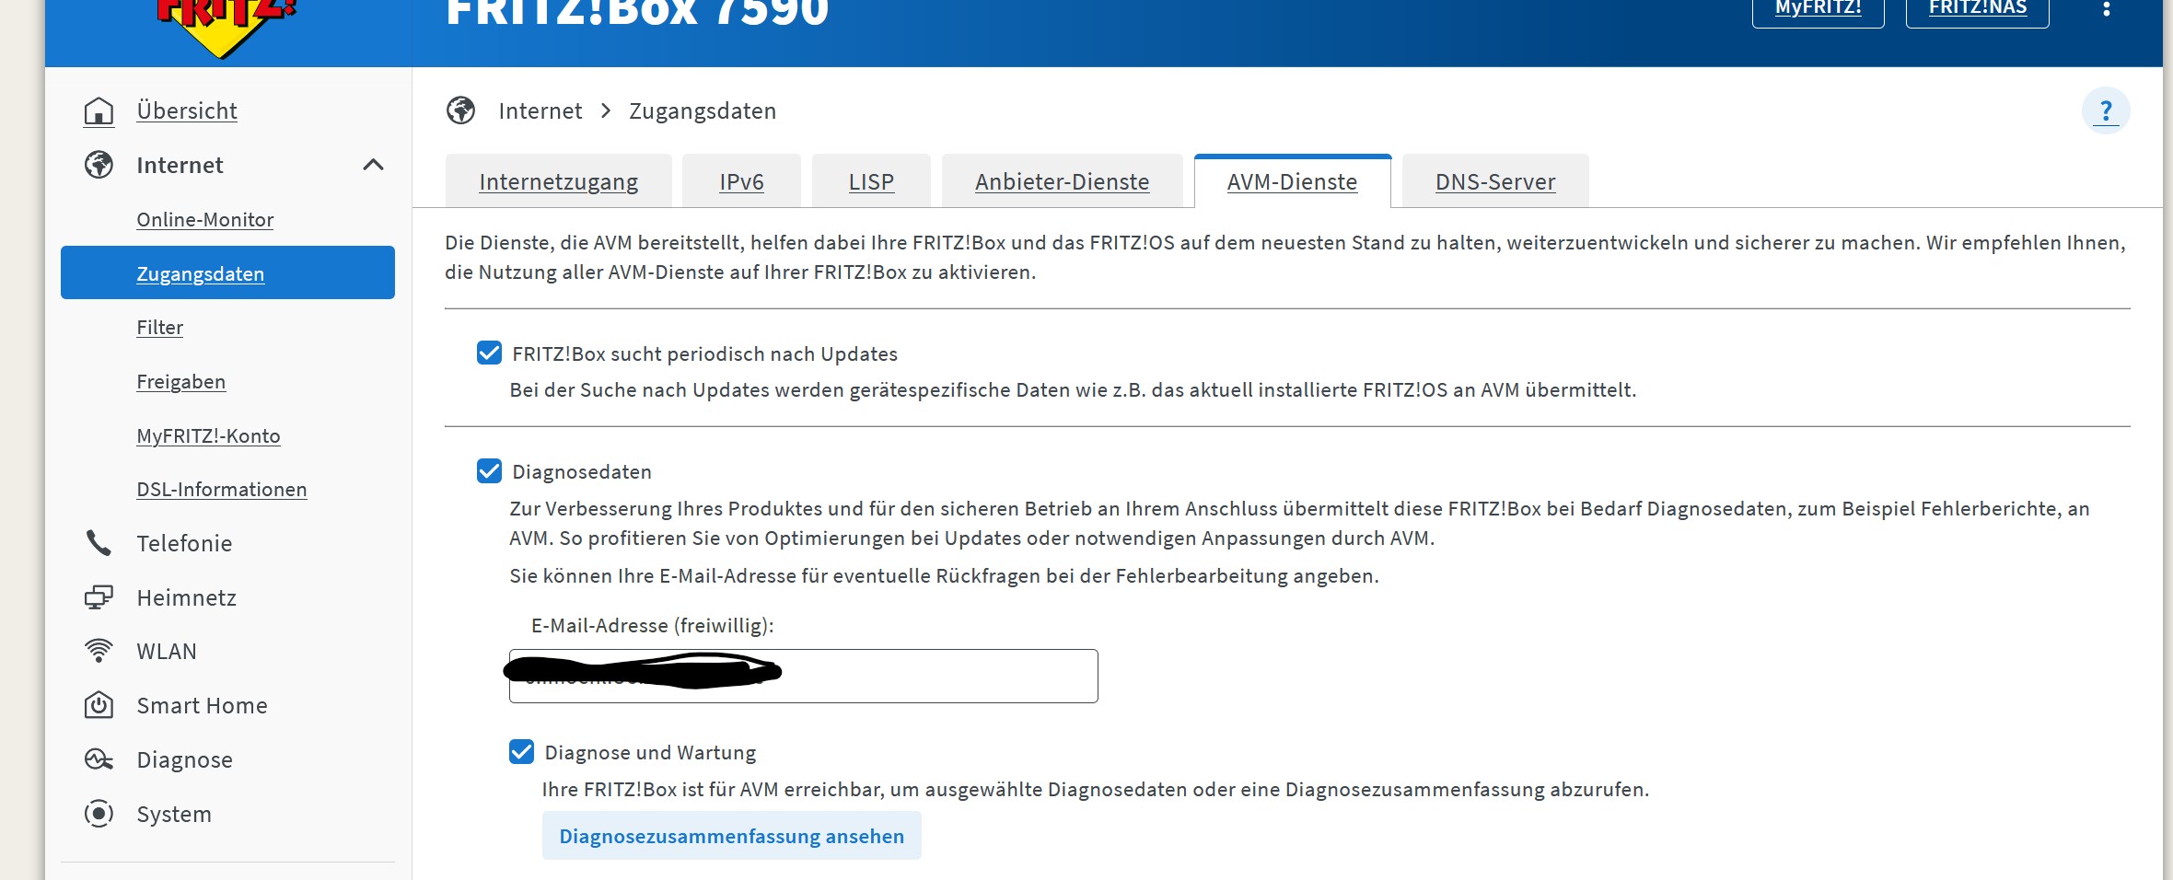Disable 'Diagnose und Wartung'
The width and height of the screenshot is (2173, 880).
[521, 751]
